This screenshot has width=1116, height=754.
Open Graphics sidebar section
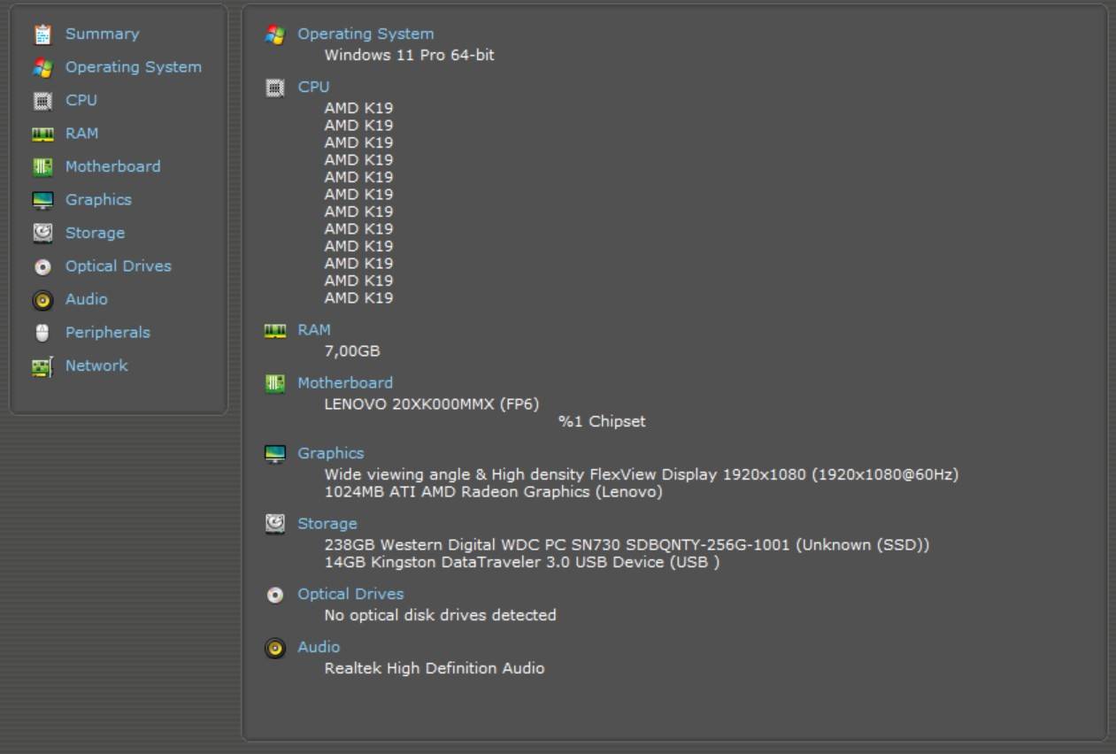98,200
